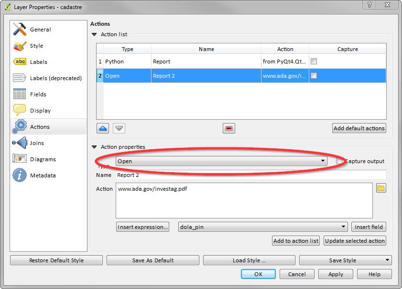Open the dola_pin field dropdown
This screenshot has height=289, width=402.
coord(263,227)
